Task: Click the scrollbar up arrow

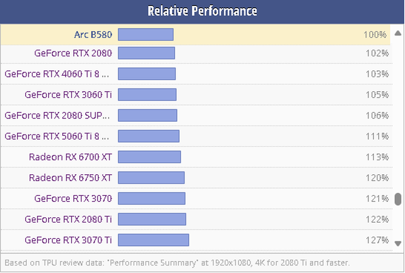Action: (x=398, y=33)
